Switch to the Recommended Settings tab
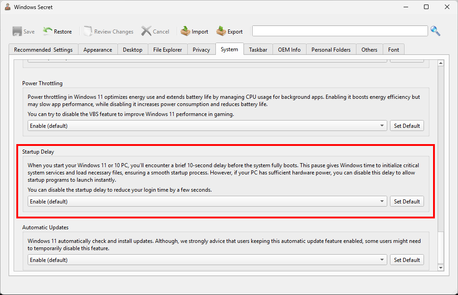458x295 pixels. point(43,49)
